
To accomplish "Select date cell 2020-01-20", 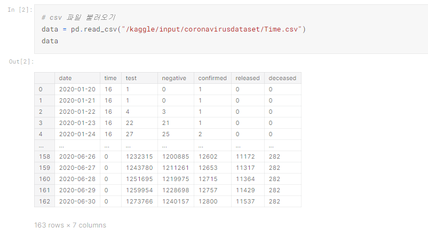I will click(x=77, y=89).
